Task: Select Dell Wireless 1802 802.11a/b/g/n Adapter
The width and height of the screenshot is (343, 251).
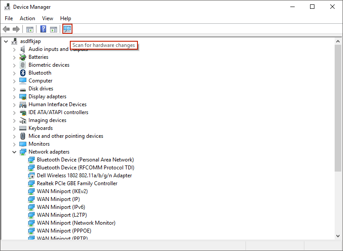Action: pos(84,176)
